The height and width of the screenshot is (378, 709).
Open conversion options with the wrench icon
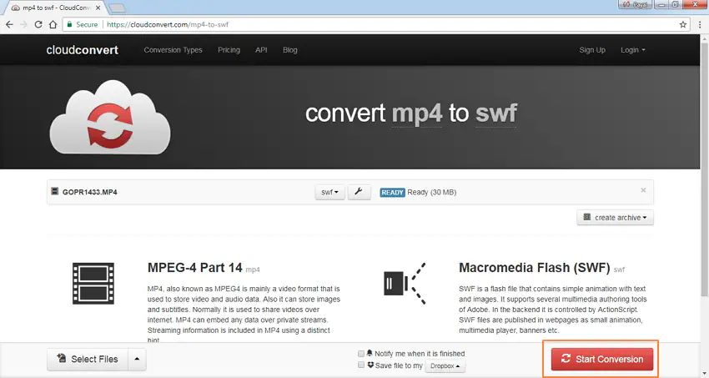tap(359, 192)
